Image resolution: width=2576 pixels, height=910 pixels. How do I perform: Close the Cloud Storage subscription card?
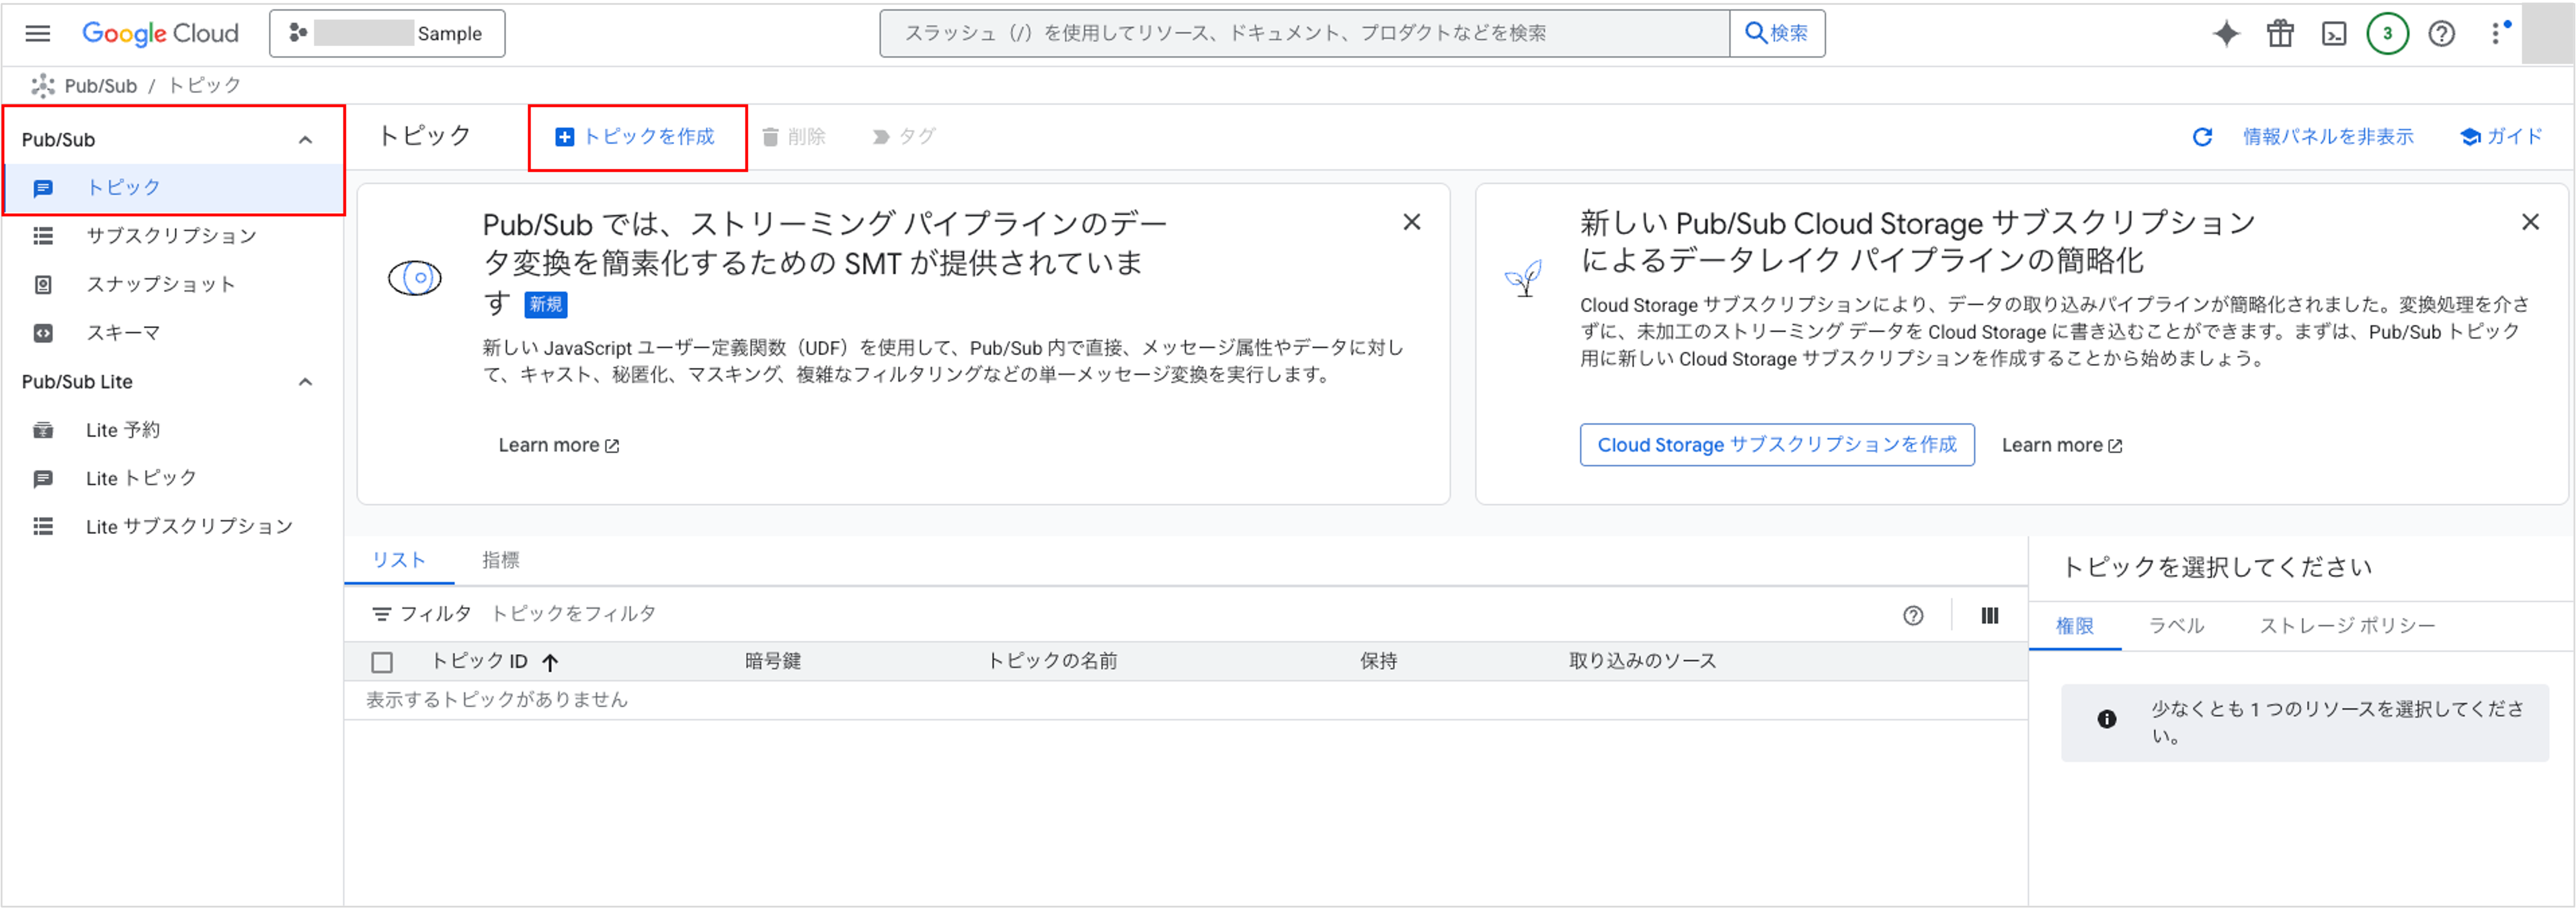2530,222
